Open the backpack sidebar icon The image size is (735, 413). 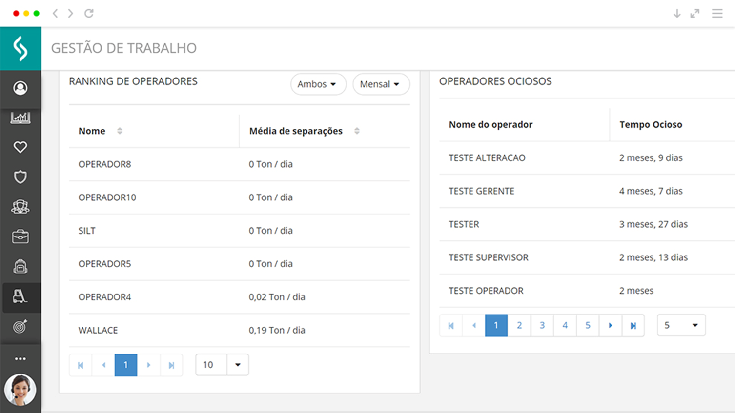(20, 266)
